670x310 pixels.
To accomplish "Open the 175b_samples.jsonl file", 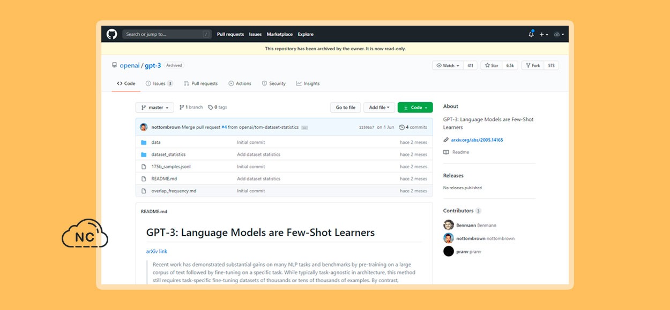I will [x=171, y=167].
